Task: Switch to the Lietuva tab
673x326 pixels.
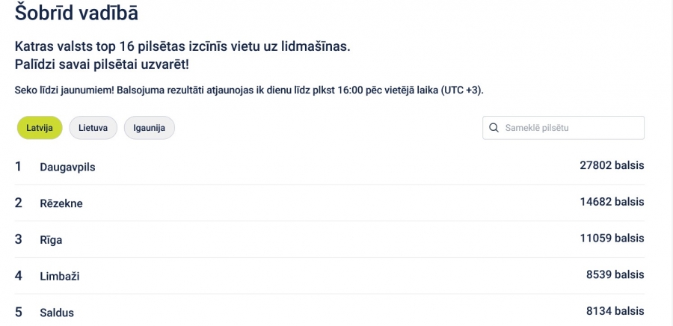Action: 93,128
